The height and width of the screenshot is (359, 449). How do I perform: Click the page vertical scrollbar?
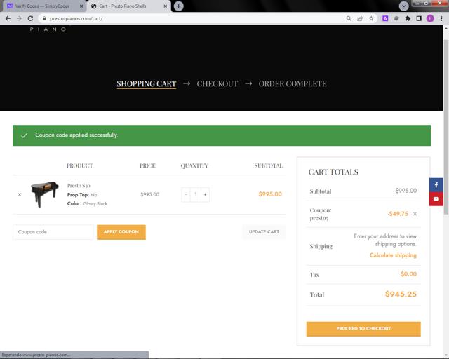[x=446, y=128]
